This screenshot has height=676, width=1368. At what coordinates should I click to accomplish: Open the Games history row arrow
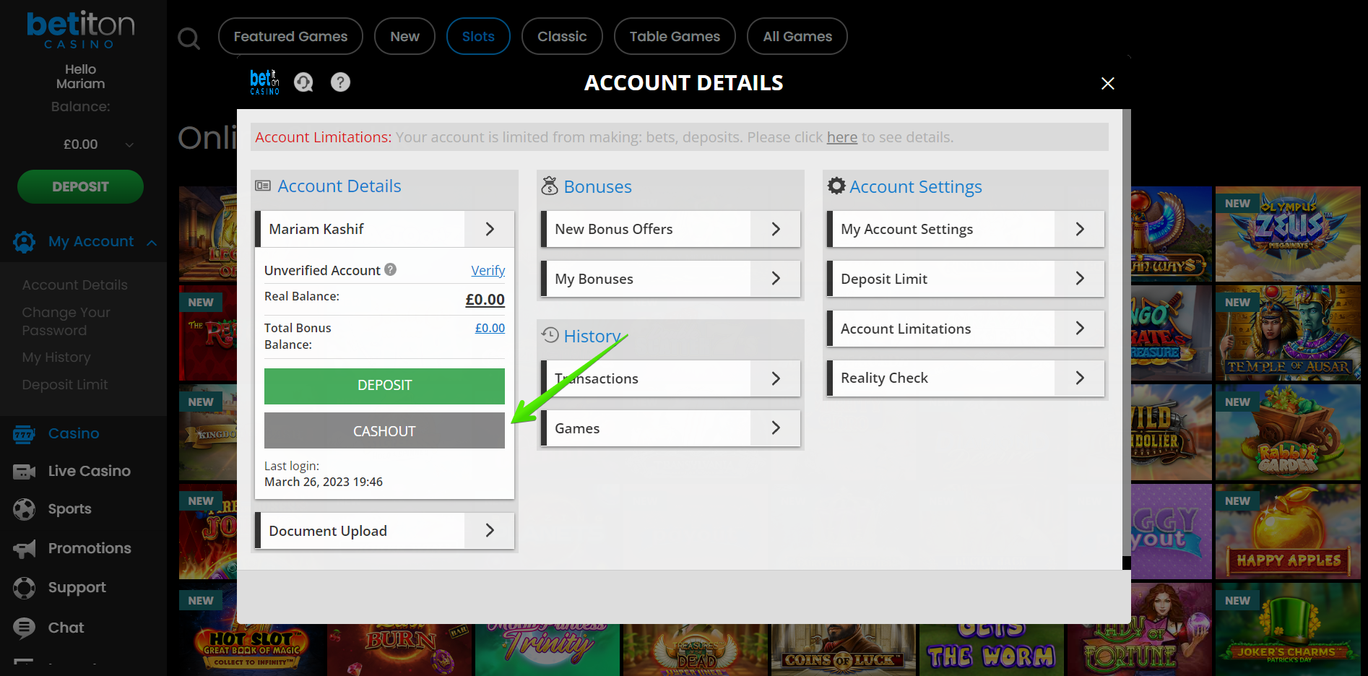(776, 428)
